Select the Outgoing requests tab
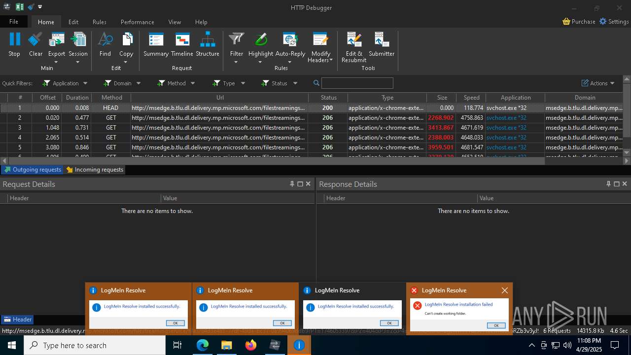This screenshot has height=355, width=631. click(33, 170)
